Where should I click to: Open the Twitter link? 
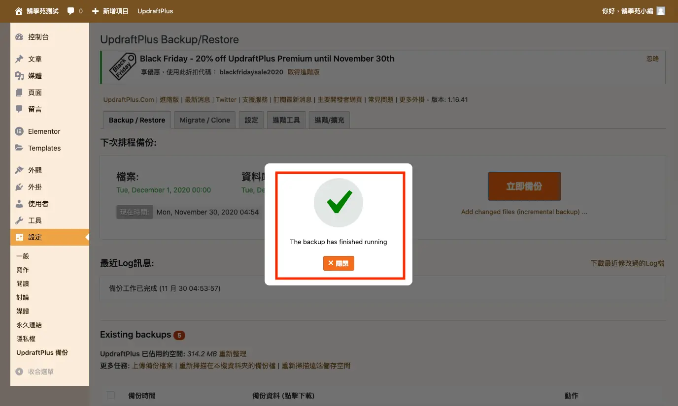[x=226, y=99]
